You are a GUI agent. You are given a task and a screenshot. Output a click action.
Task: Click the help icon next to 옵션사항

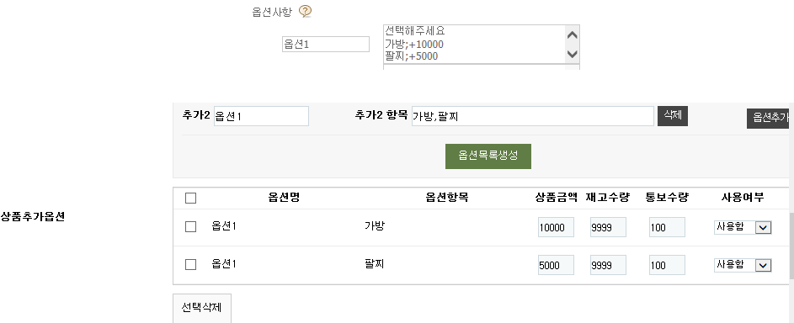coord(305,11)
